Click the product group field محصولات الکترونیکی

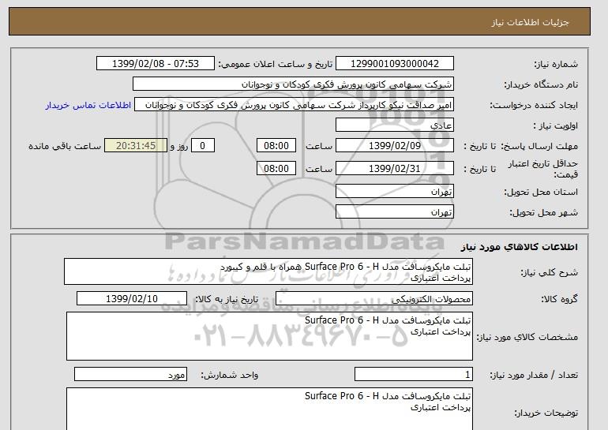coord(374,299)
